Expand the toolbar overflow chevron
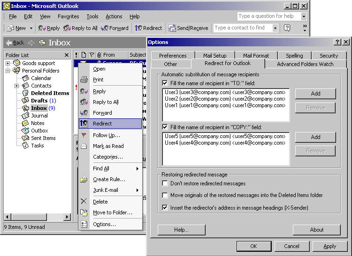The image size is (352, 256). (x=305, y=28)
